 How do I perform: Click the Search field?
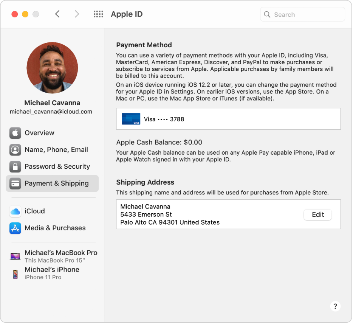pyautogui.click(x=306, y=15)
